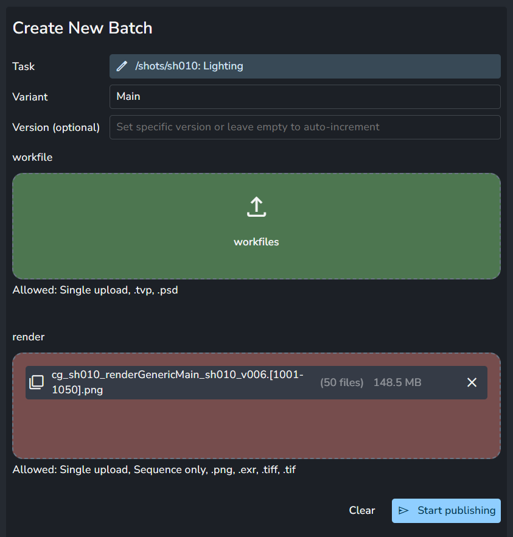The image size is (513, 537).
Task: Click the '(50 files)' count label
Action: 341,382
